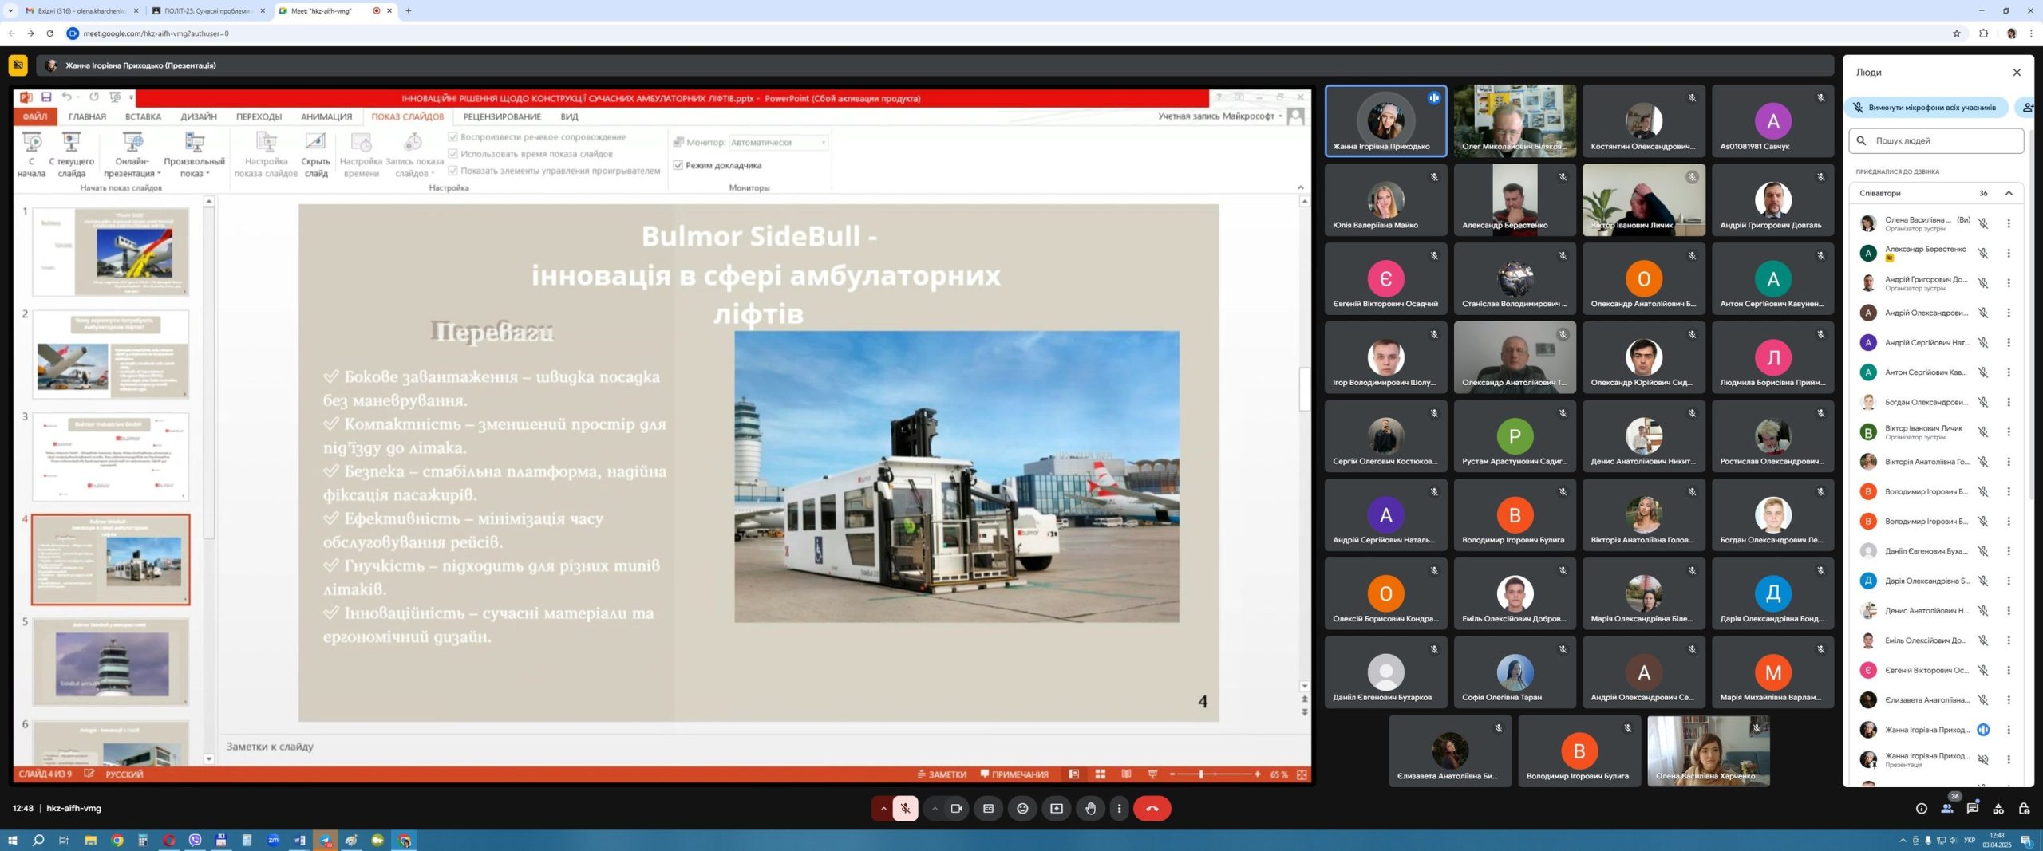Open the chat panel icon
This screenshot has width=2043, height=851.
1973,808
